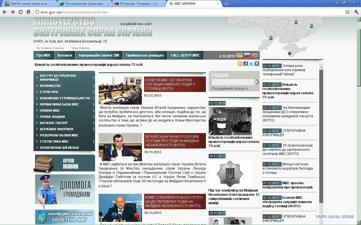Viewport: 361px width, 225px height.
Task: Open a new browser tab
Action: pos(226,4)
